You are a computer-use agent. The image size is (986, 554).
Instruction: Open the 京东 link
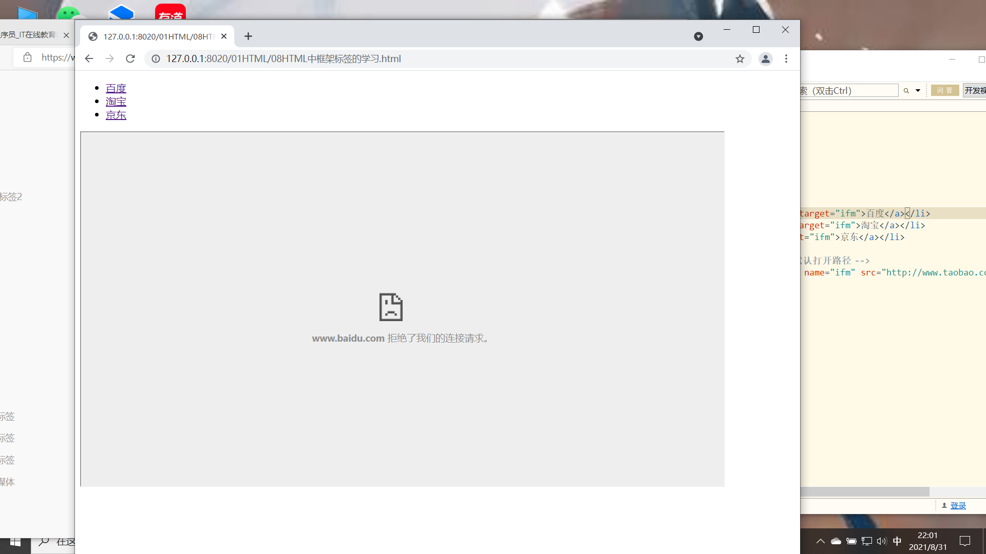tap(116, 115)
